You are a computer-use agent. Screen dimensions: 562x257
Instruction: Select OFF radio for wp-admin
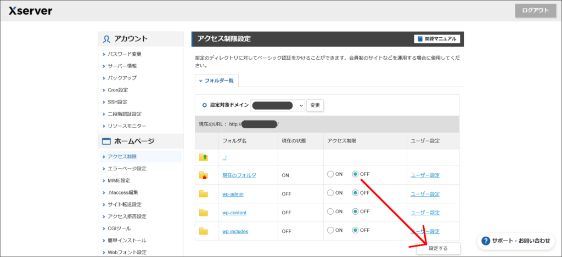click(356, 192)
